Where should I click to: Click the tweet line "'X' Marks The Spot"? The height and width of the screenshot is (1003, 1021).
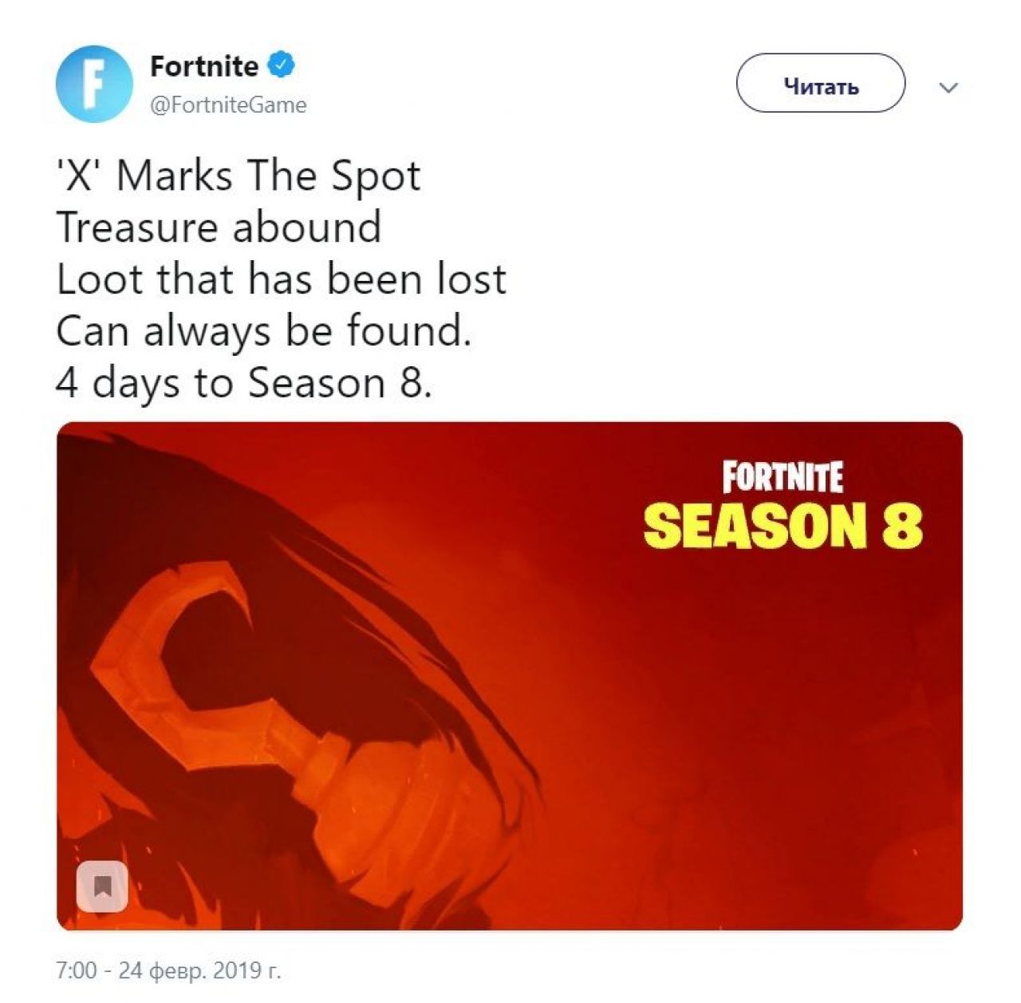[x=238, y=176]
